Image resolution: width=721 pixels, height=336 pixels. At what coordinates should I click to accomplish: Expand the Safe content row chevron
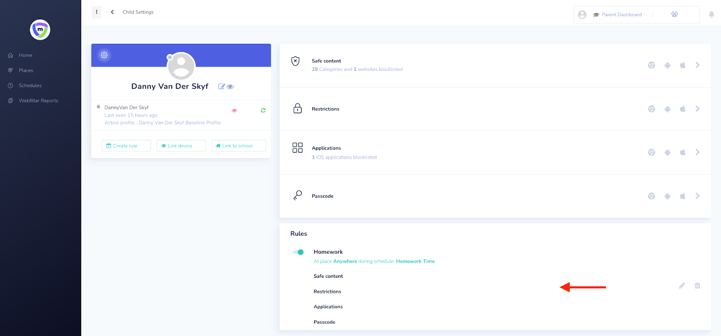pos(698,65)
